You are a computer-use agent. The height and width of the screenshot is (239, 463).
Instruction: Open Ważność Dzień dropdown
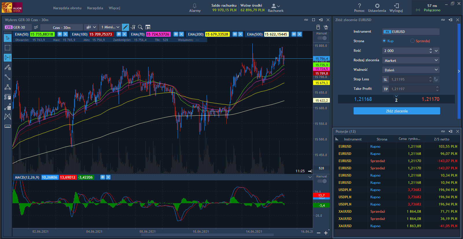point(411,70)
